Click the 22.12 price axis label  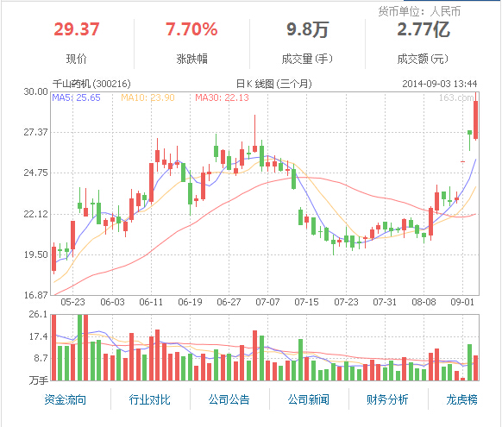point(35,214)
